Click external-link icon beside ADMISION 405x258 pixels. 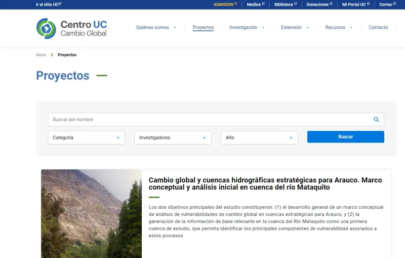coord(235,4)
